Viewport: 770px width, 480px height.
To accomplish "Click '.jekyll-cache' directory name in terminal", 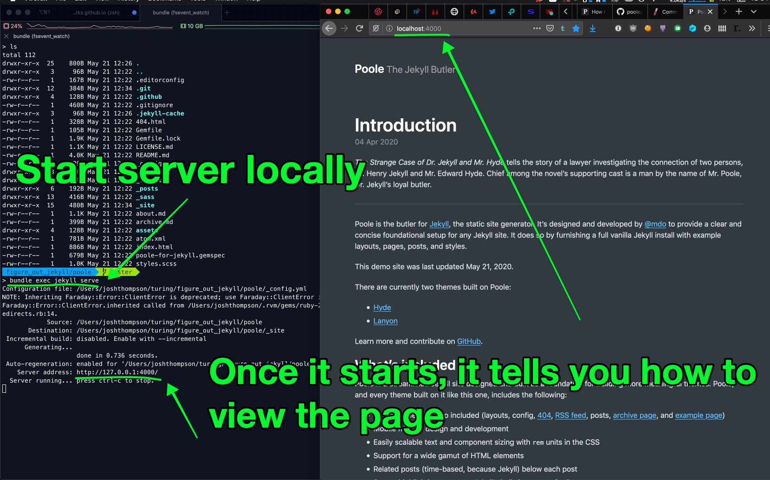I will [160, 113].
